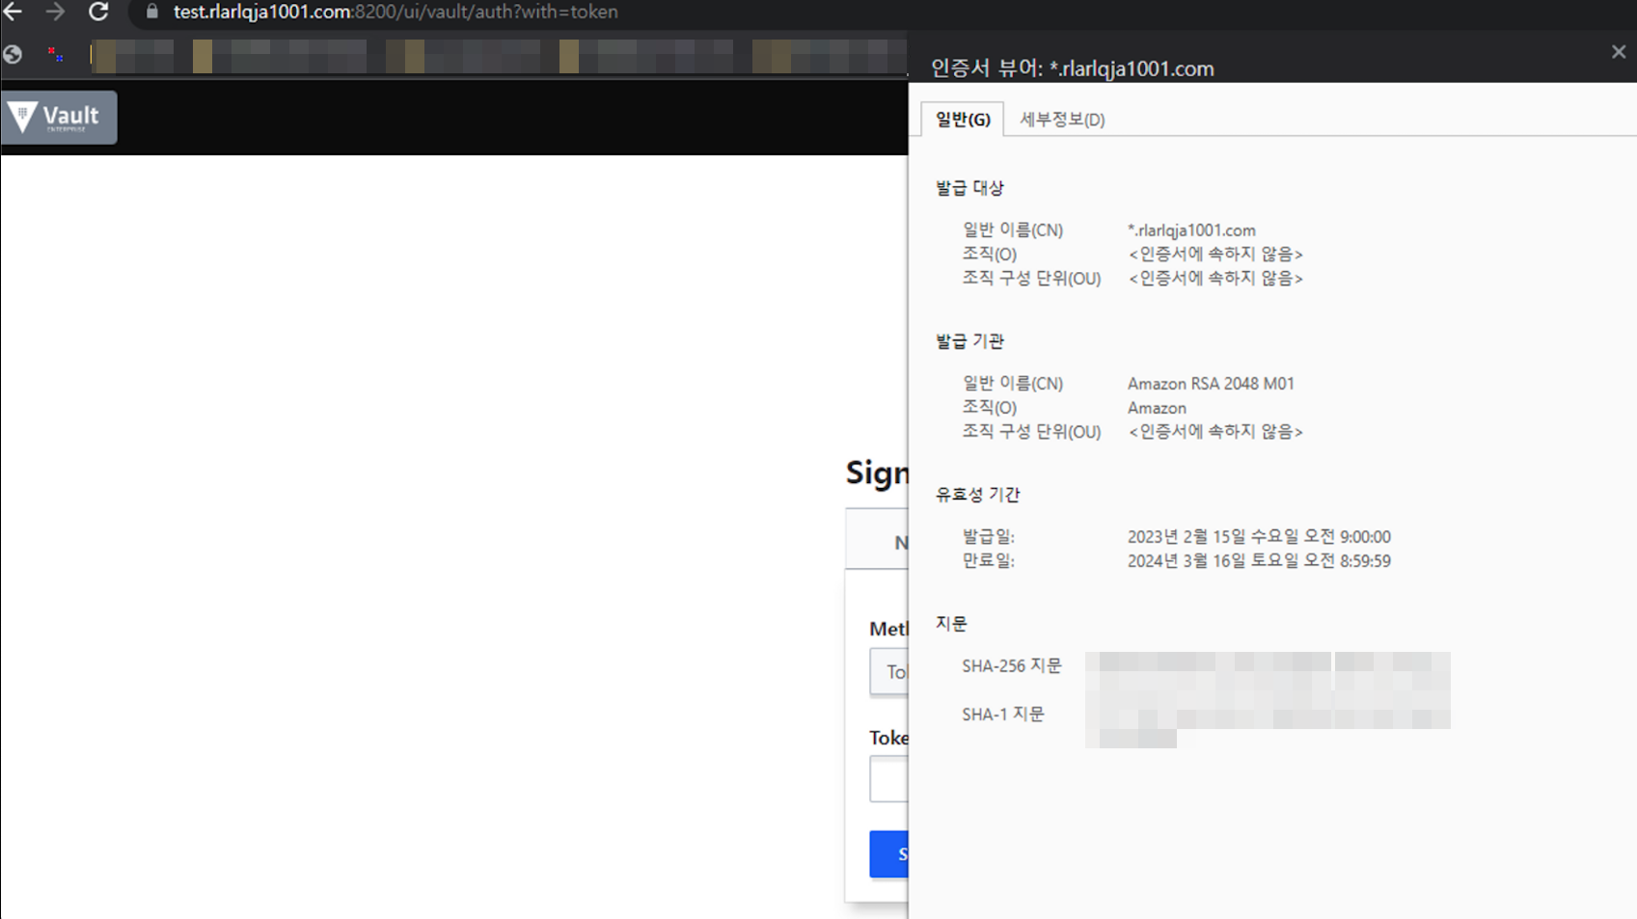Viewport: 1637px width, 919px height.
Task: Click the Vault Enterprise logo
Action: pos(59,118)
